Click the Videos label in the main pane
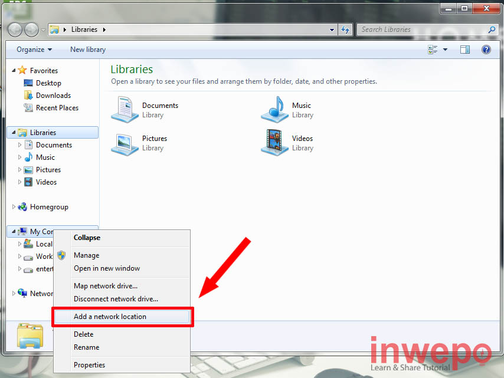 (x=302, y=139)
